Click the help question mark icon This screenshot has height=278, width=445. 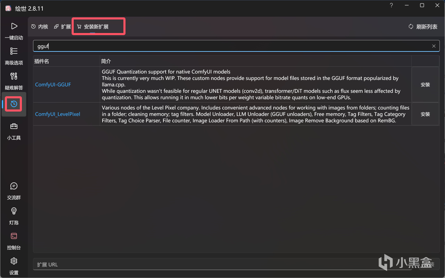click(391, 6)
